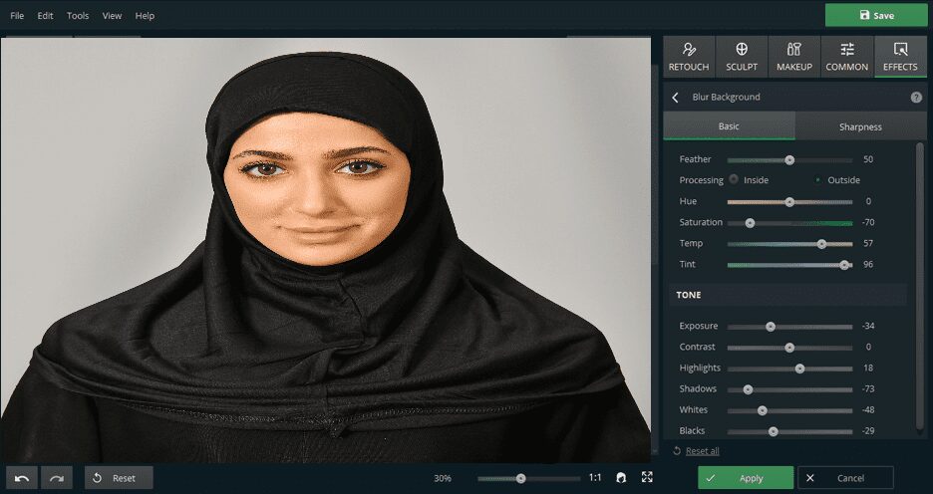
Task: Go back from Blur Background panel
Action: (675, 98)
